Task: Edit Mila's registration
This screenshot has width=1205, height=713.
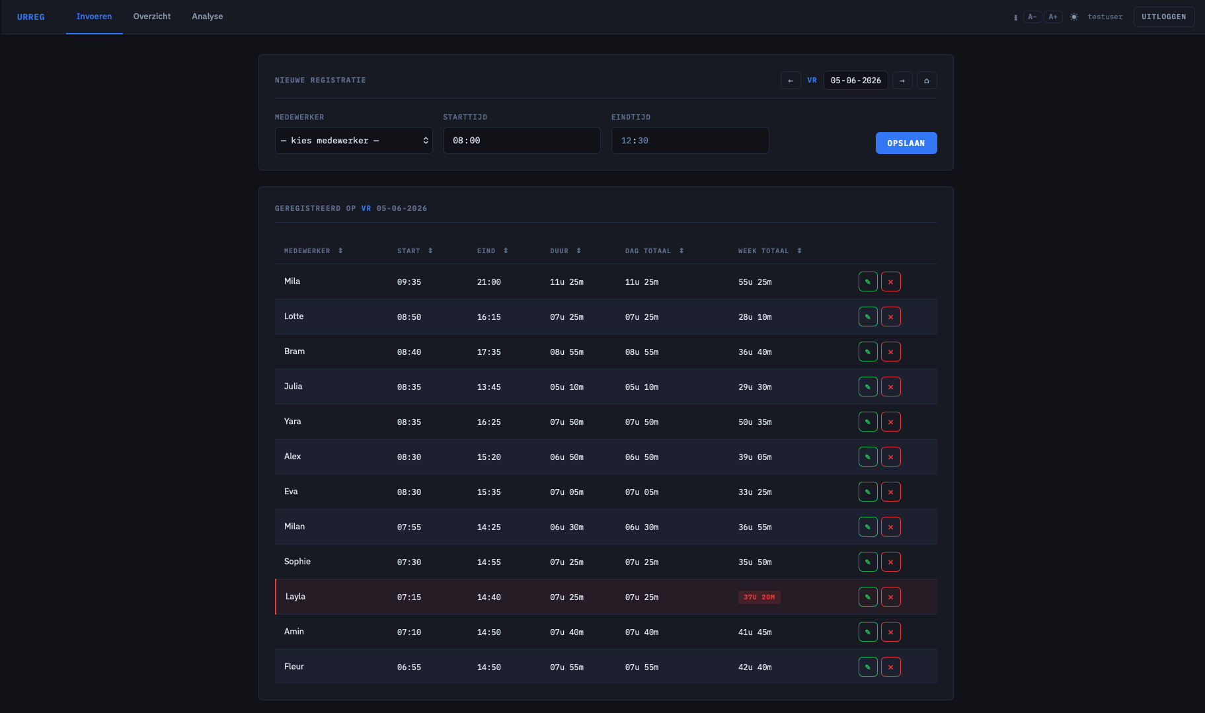Action: pyautogui.click(x=868, y=281)
